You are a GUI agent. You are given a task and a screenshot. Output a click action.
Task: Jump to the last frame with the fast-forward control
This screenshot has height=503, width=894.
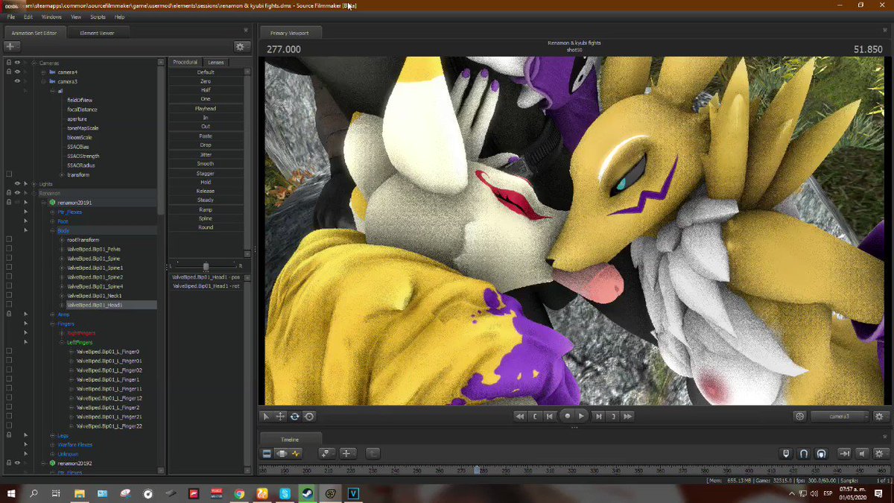tap(628, 417)
